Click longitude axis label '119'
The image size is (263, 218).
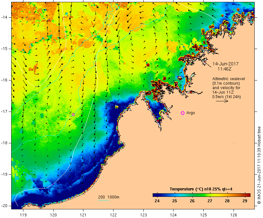click(x=23, y=215)
